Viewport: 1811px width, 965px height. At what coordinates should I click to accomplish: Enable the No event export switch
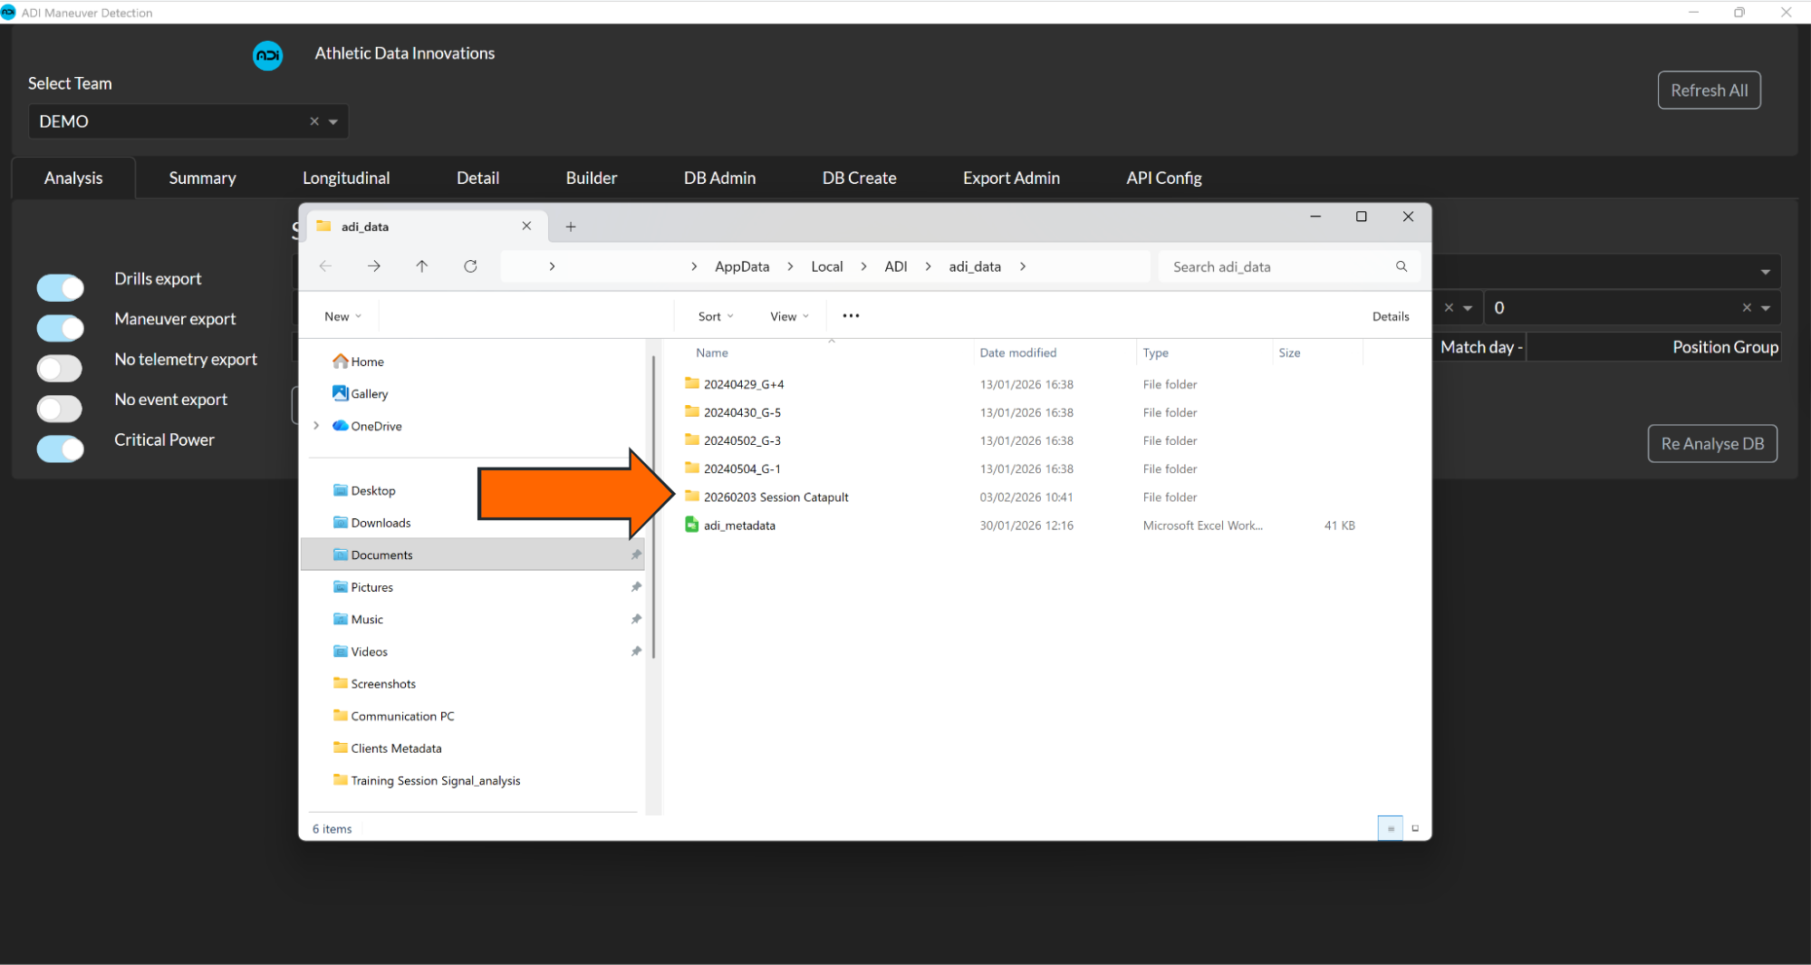pos(60,409)
